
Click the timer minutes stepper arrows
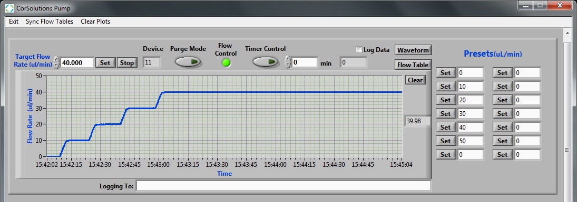coord(288,62)
